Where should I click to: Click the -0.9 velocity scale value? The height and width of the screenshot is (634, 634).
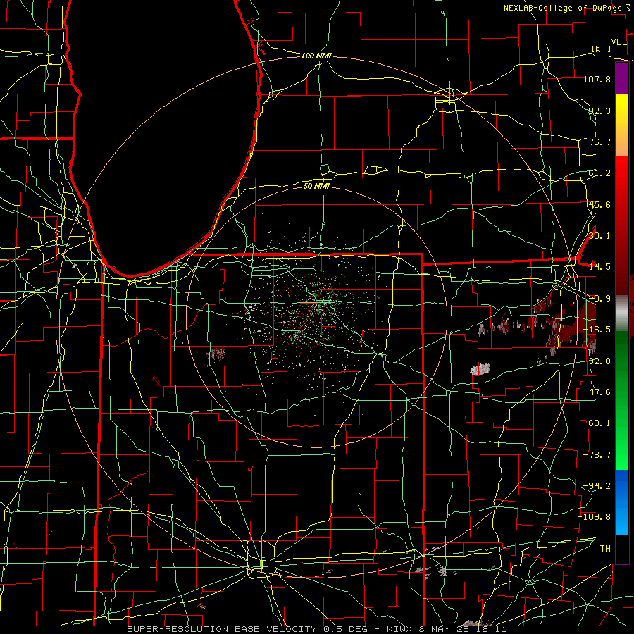point(599,299)
